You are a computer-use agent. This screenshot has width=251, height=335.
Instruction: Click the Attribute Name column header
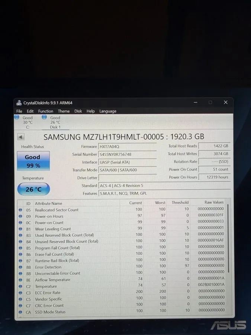[x=48, y=203]
